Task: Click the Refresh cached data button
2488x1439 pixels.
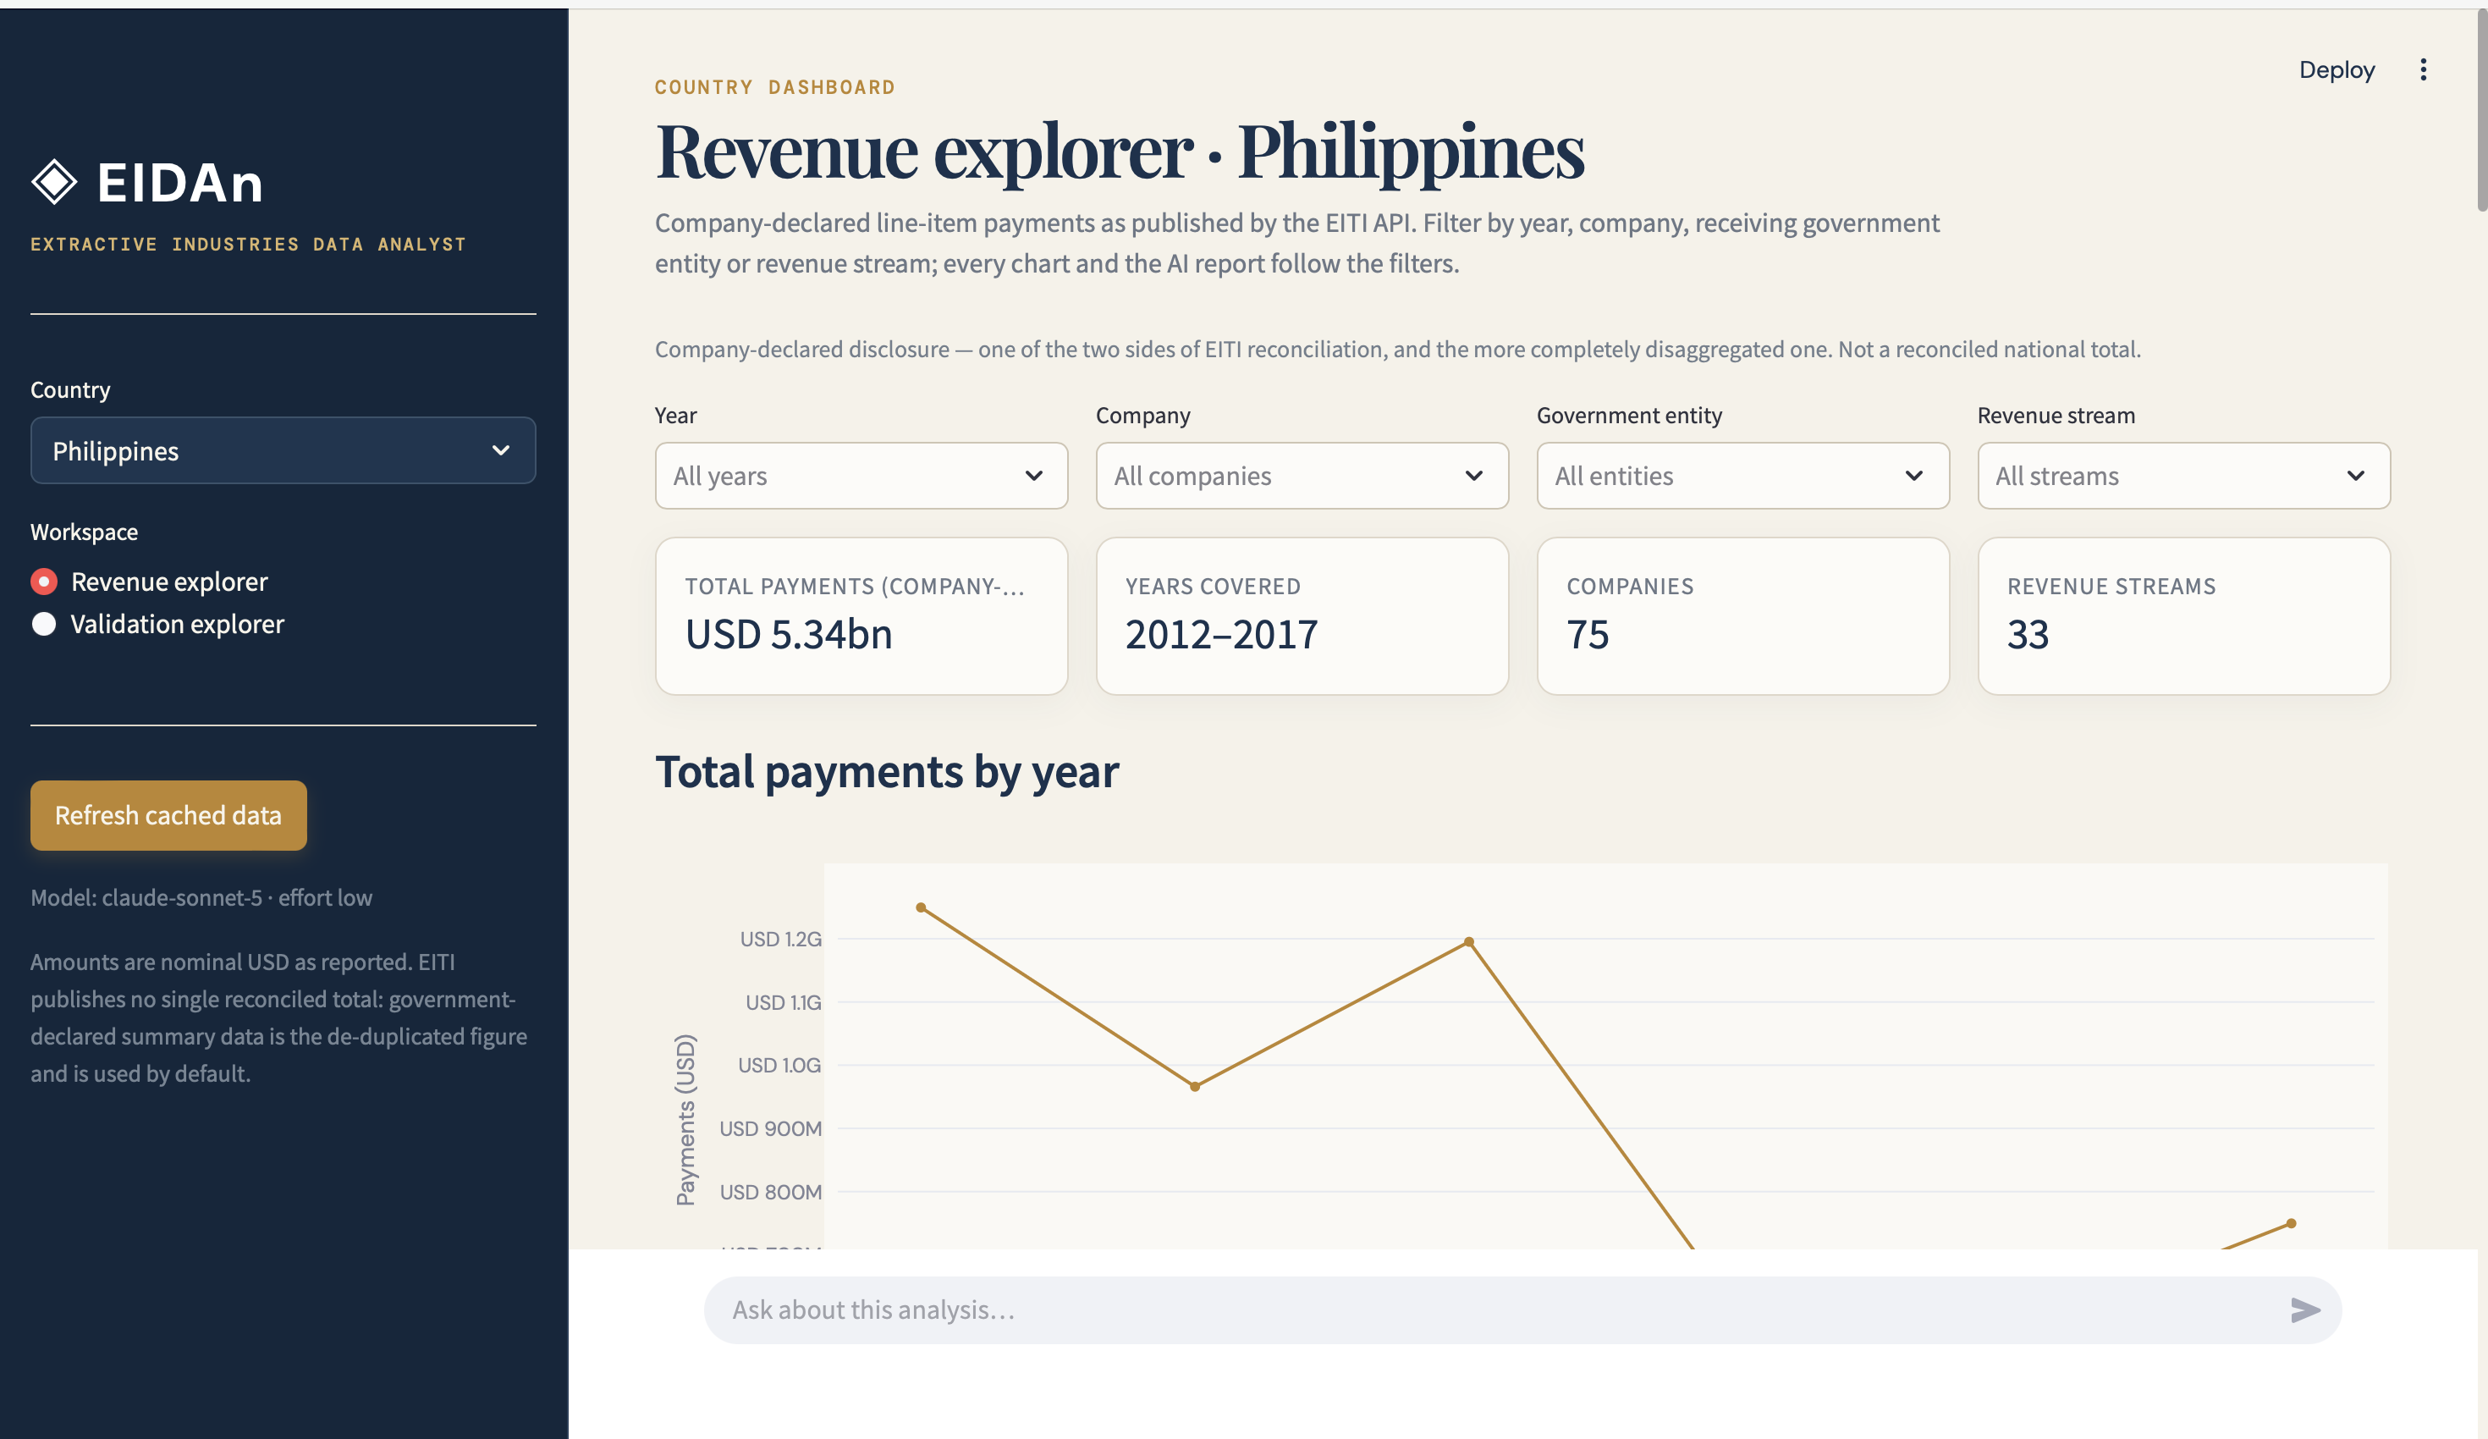Action: [x=169, y=816]
